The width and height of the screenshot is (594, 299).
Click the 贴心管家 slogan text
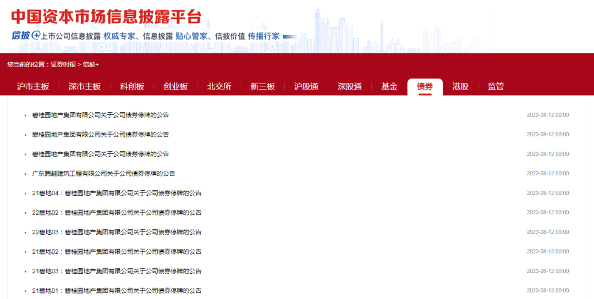click(x=191, y=36)
